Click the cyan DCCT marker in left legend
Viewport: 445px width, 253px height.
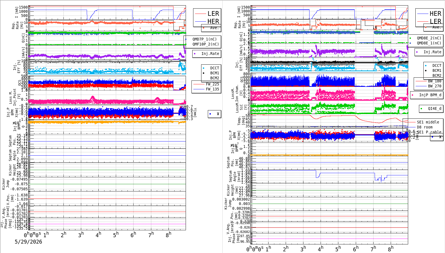[204, 68]
